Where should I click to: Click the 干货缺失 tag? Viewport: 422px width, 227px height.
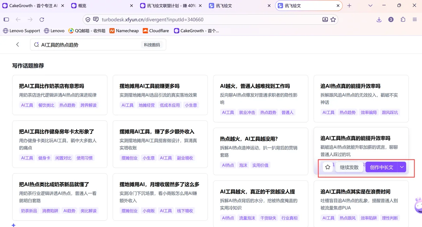click(x=268, y=218)
